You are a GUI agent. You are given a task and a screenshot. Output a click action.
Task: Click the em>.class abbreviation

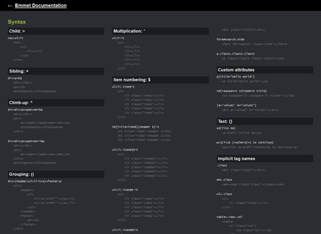pyautogui.click(x=224, y=180)
